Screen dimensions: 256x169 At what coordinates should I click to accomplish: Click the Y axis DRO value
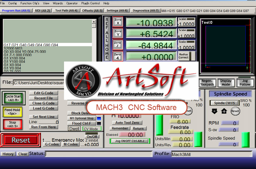click(x=151, y=33)
